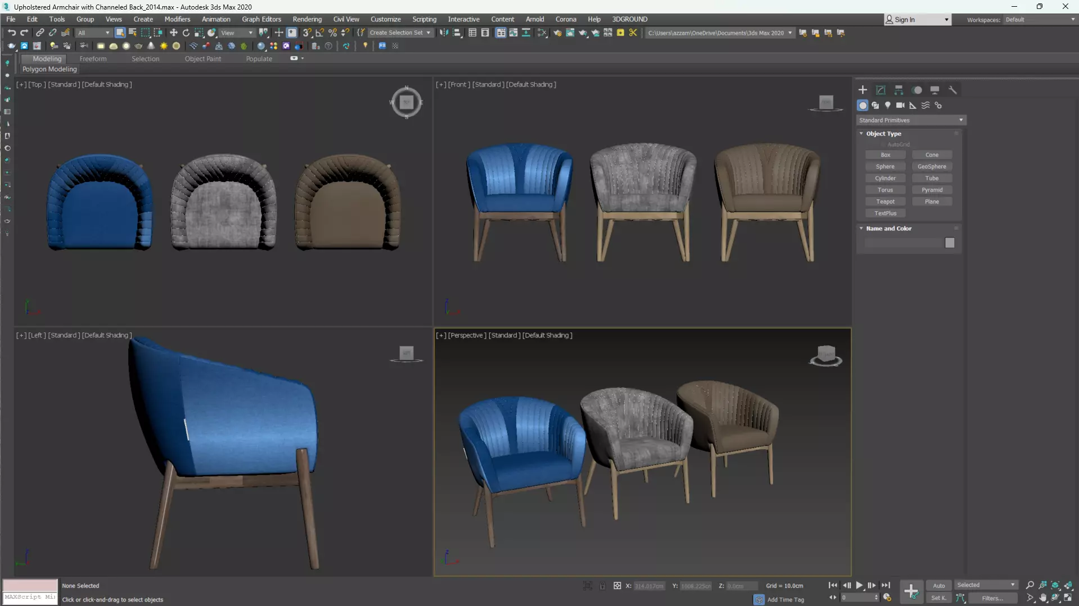The image size is (1079, 606).
Task: Switch to the Object Paint ribbon tab
Action: point(203,58)
